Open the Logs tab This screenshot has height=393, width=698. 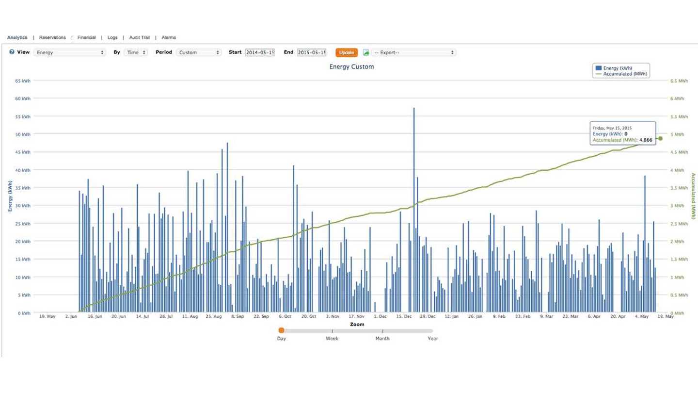pos(112,37)
